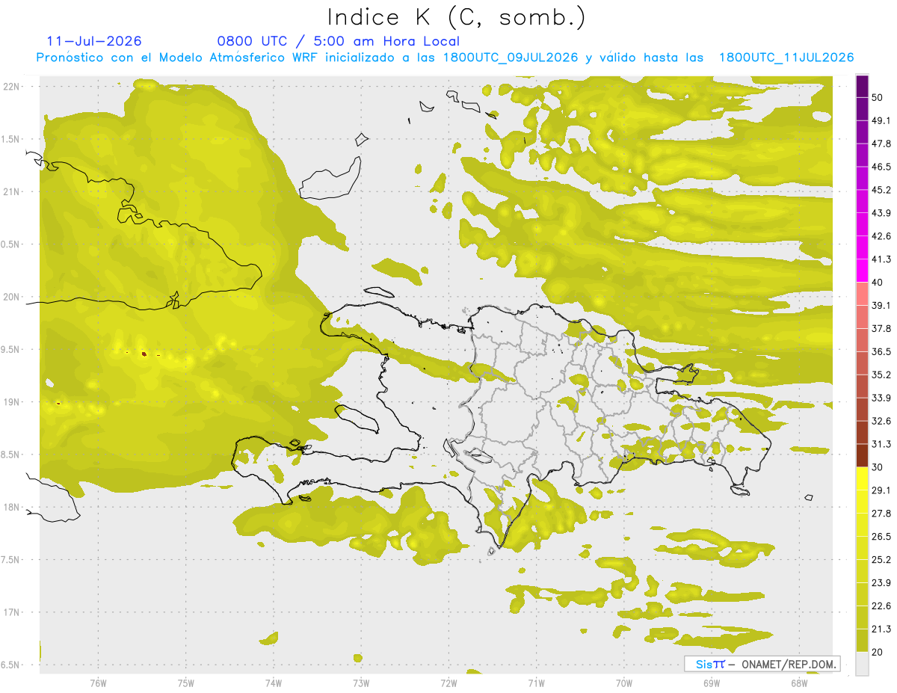Screen dimensions: 897x693
Task: Click the dark purple swatch above 50
Action: 863,86
